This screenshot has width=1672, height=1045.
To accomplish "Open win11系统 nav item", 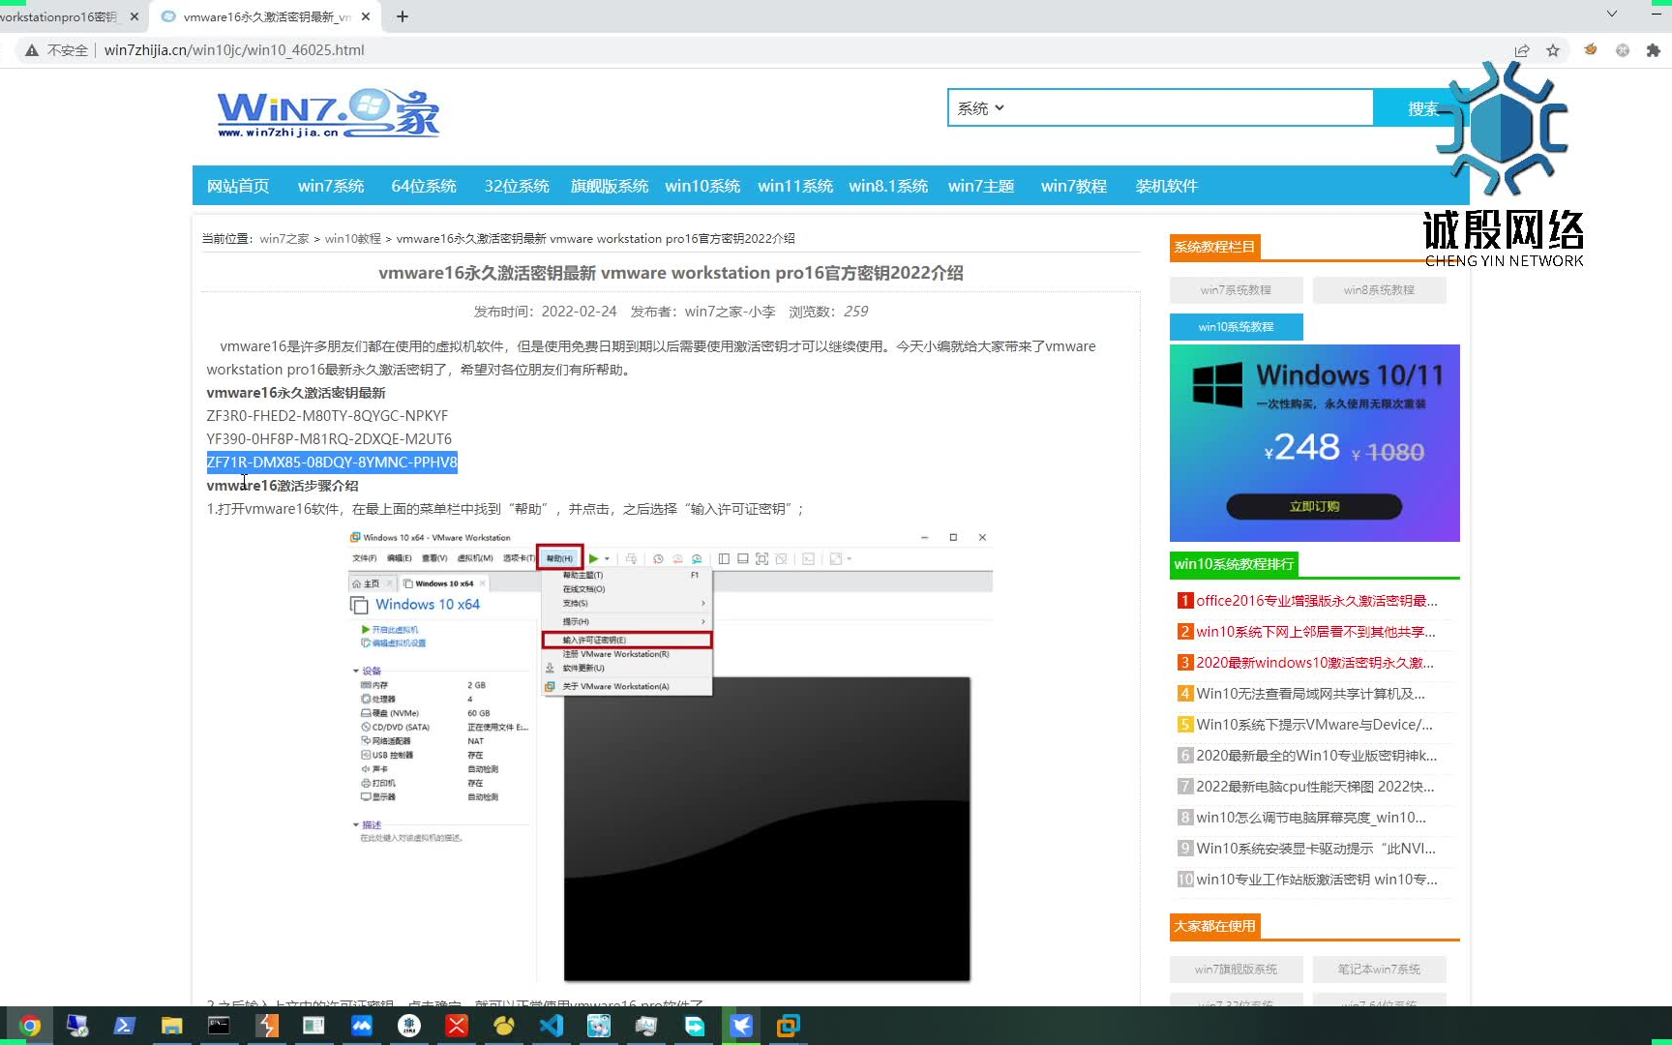I will (x=795, y=186).
